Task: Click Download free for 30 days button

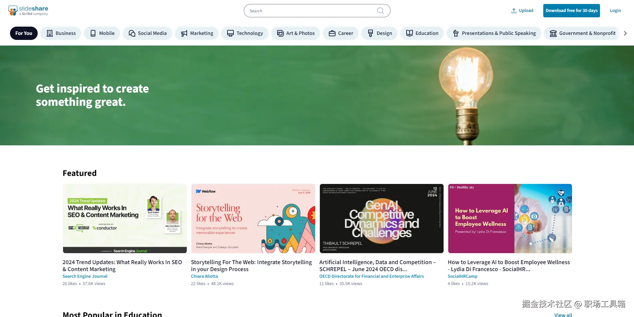Action: click(572, 11)
